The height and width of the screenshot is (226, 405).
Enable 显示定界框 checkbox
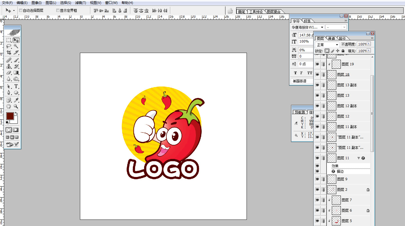tap(58, 10)
